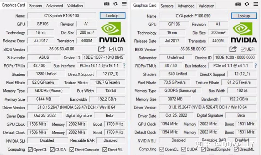The image size is (261, 155).
Task: Click Subvendor value Undefined
Action: 175,57
